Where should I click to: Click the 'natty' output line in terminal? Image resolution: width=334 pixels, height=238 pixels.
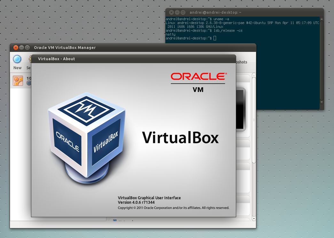170,34
